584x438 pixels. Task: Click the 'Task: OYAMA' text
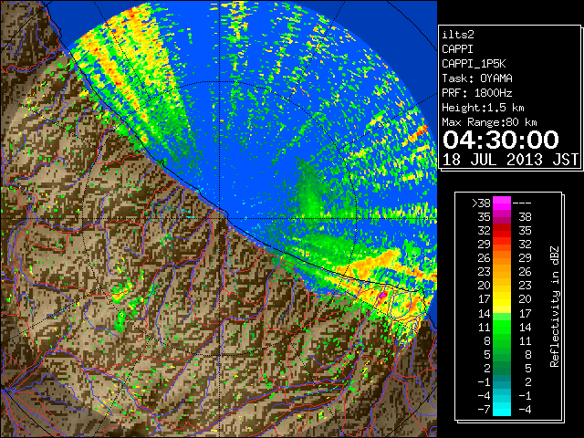[x=477, y=78]
